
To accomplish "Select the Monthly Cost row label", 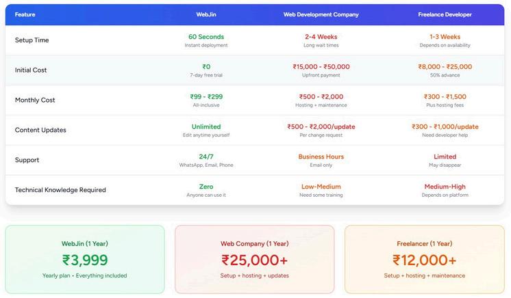I will tap(35, 100).
